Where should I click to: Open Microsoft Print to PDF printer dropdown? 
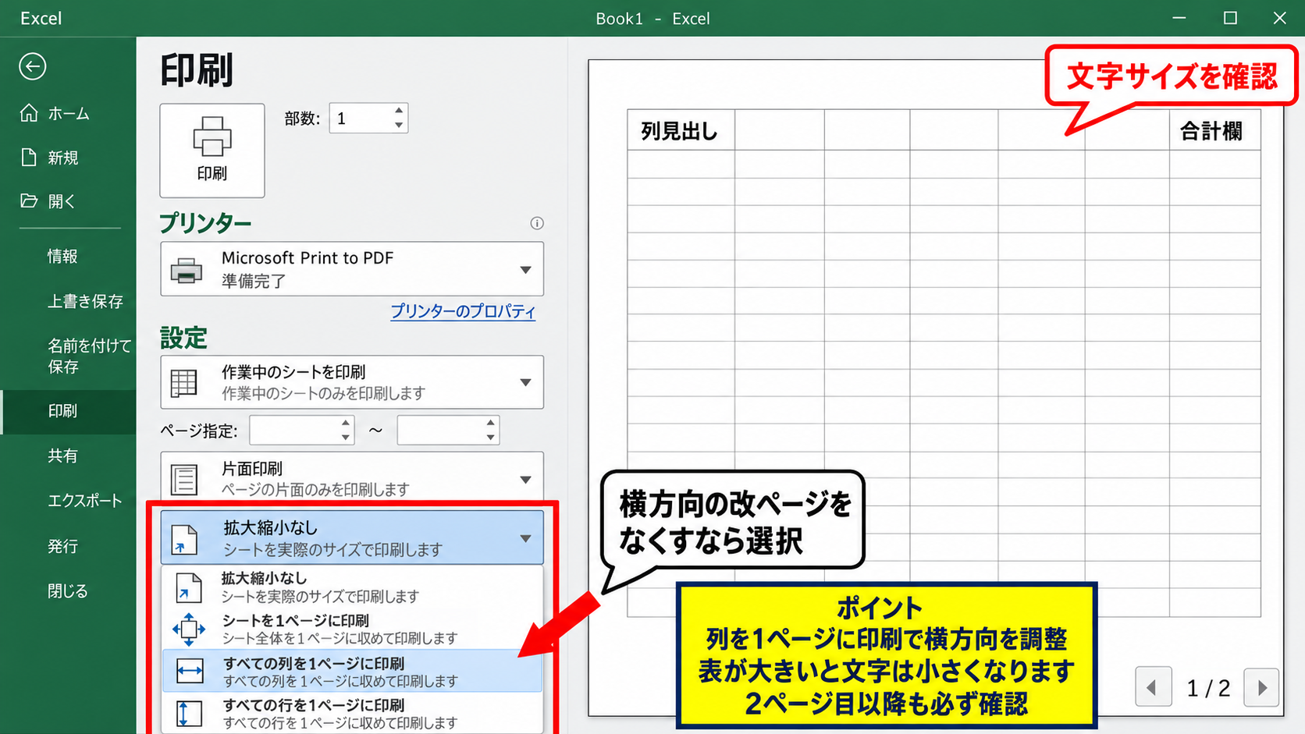click(x=352, y=269)
